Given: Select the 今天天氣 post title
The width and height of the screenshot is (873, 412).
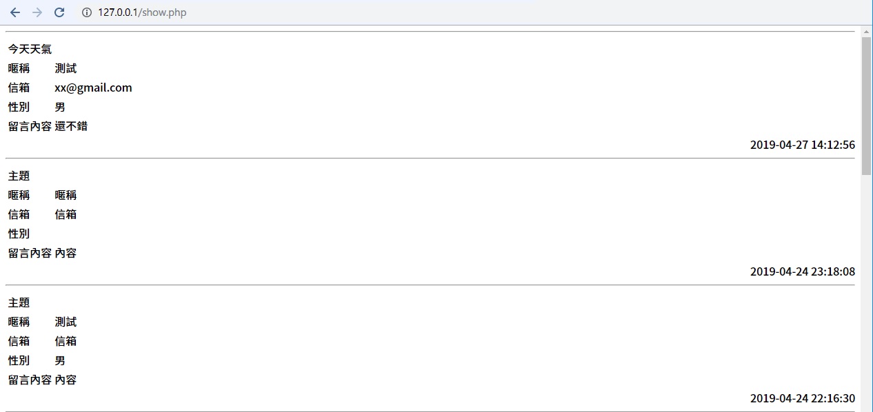Looking at the screenshot, I should click(30, 49).
